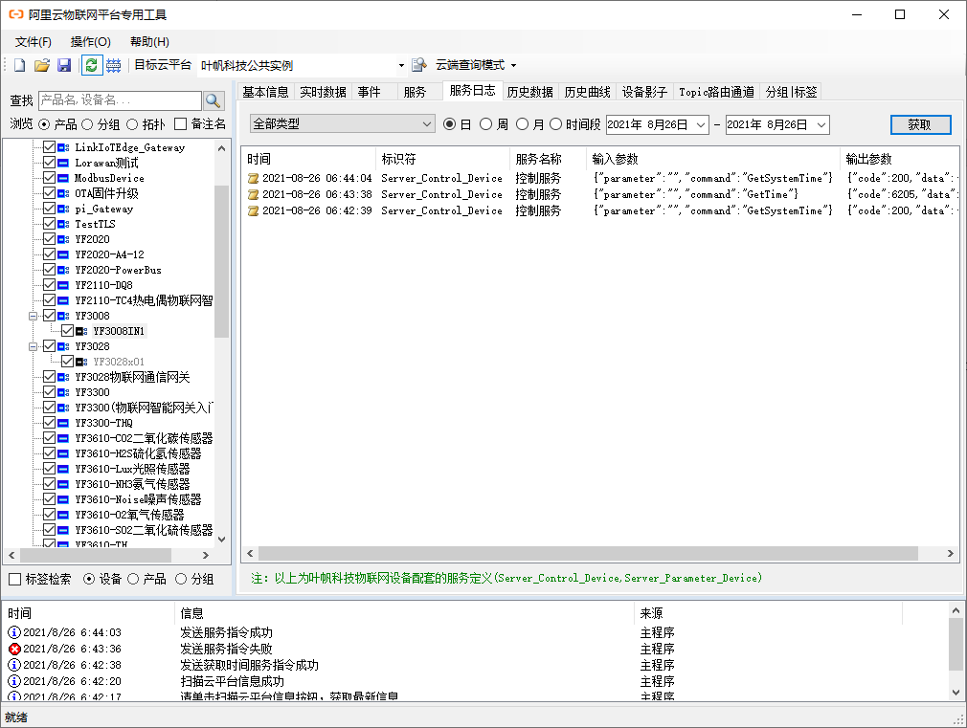Toggle the 标签检索 checkbox
967x728 pixels.
[x=15, y=579]
